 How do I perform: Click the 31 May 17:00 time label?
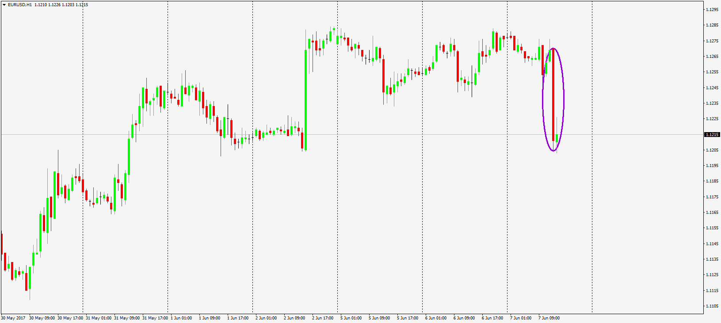coord(155,318)
